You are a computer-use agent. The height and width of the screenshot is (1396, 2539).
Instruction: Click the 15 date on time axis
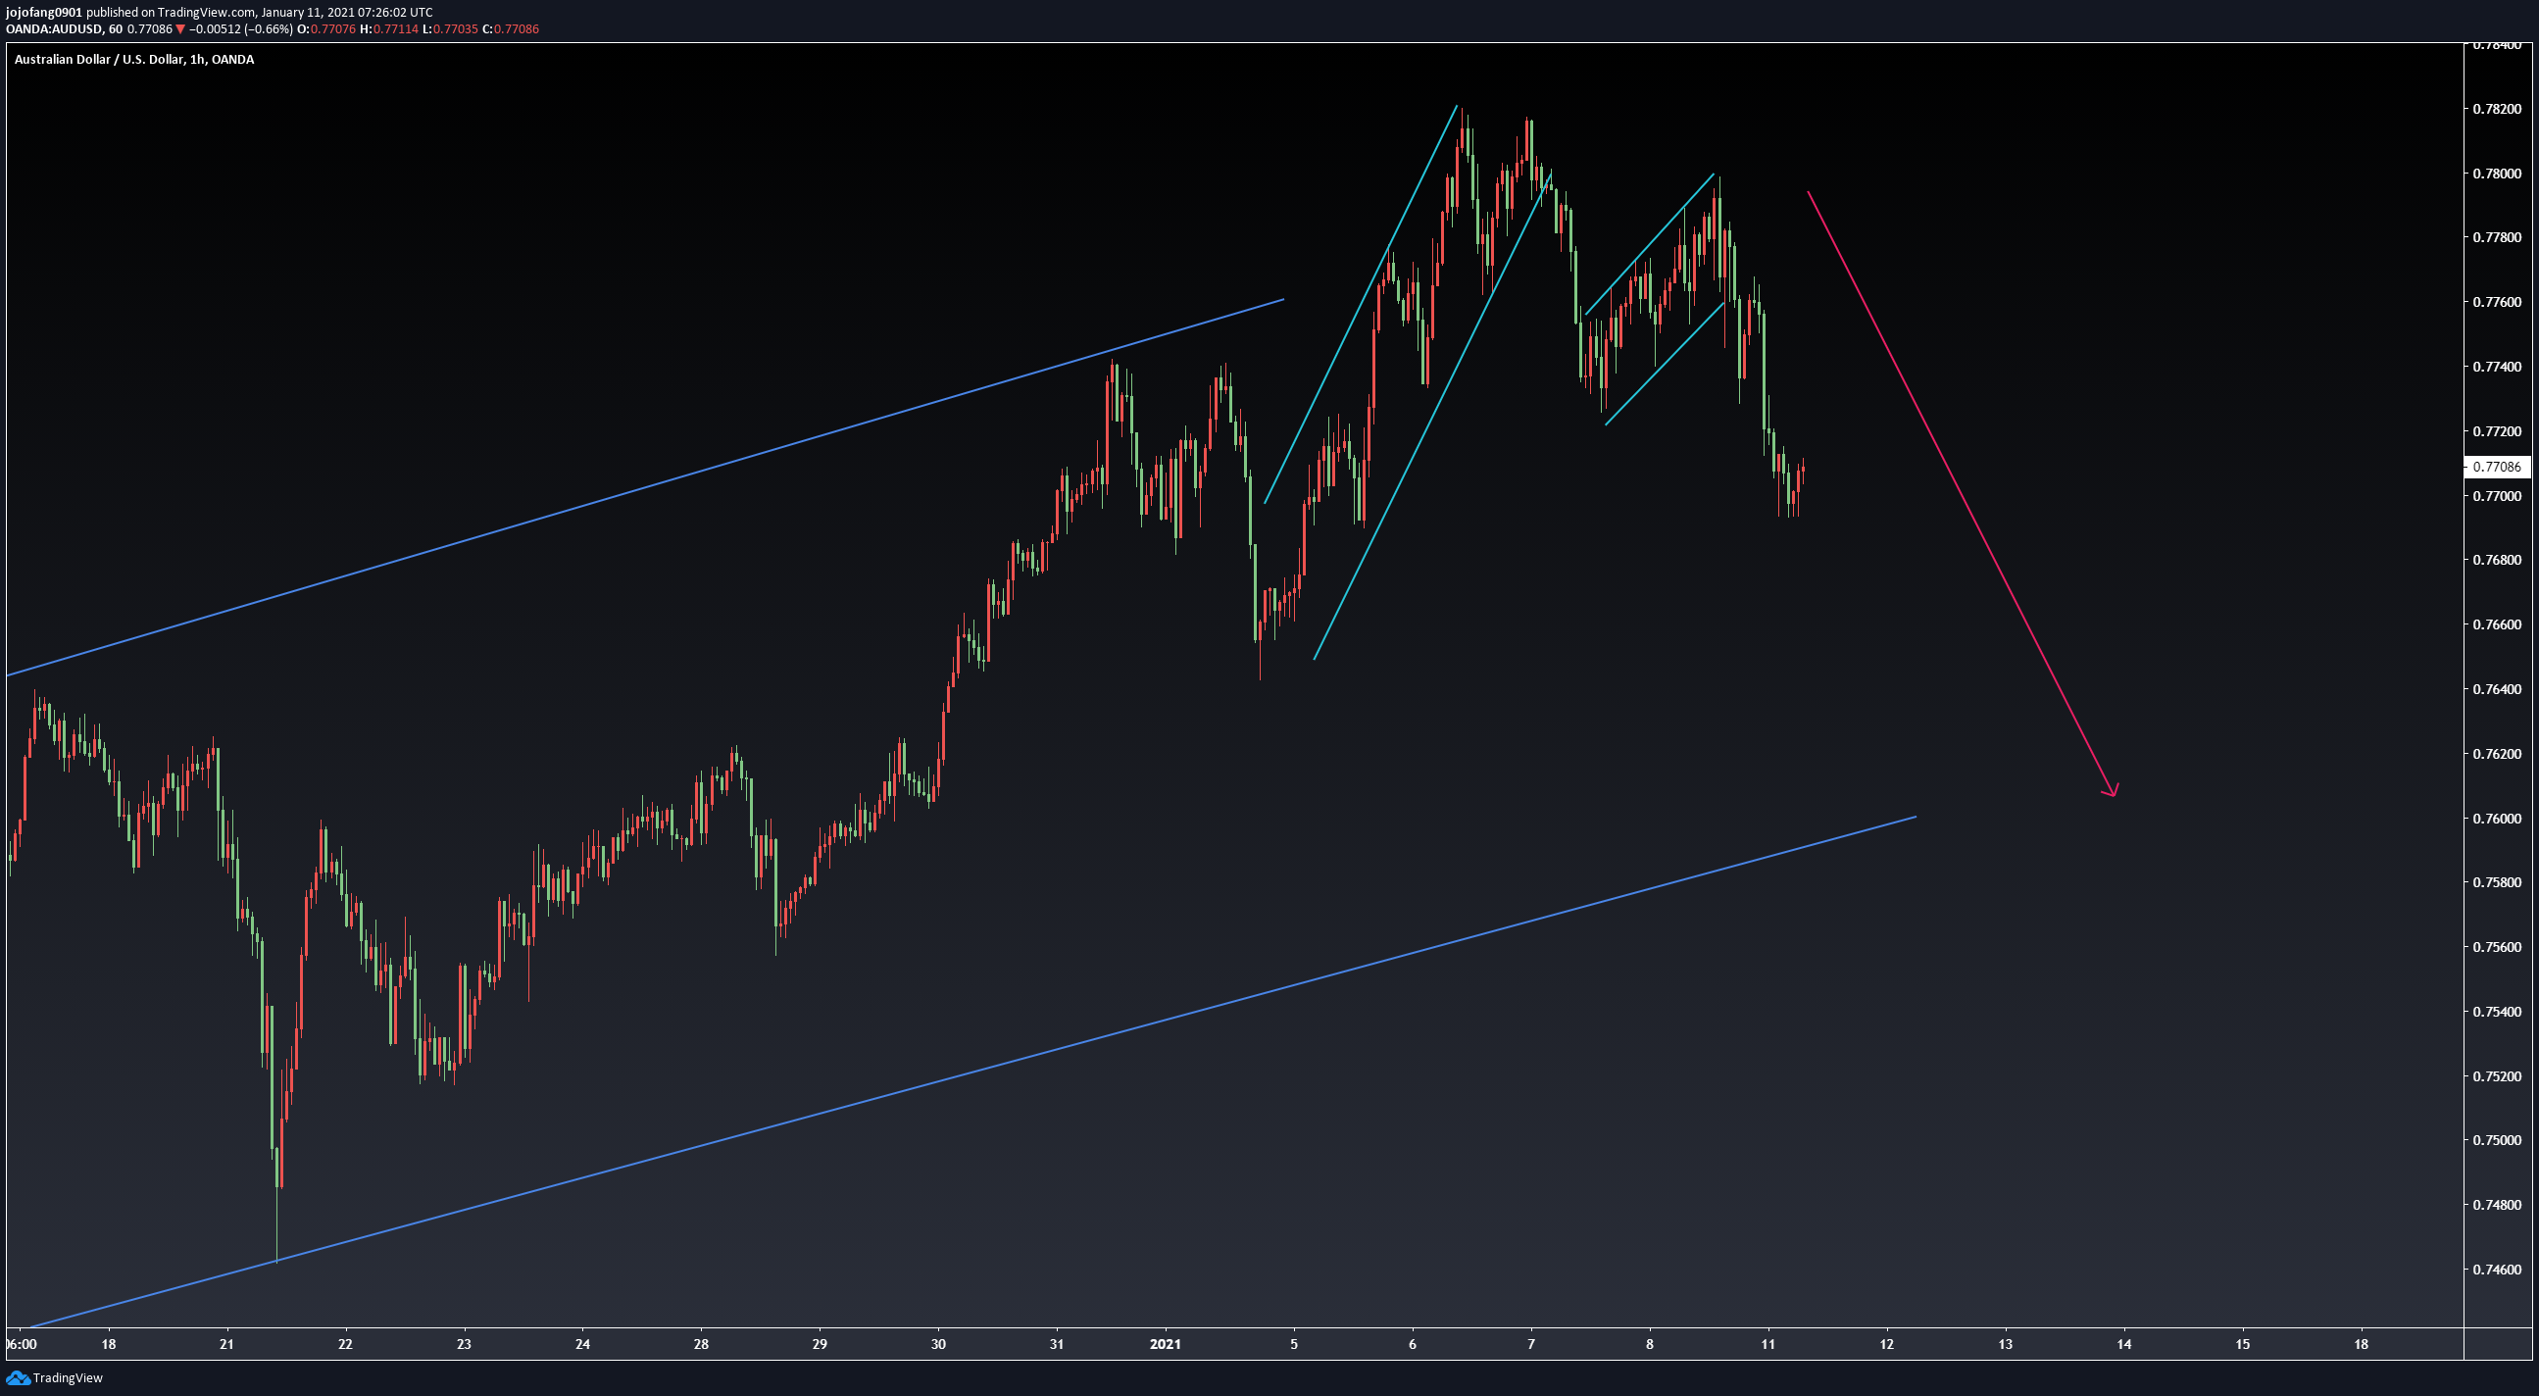(x=2242, y=1345)
